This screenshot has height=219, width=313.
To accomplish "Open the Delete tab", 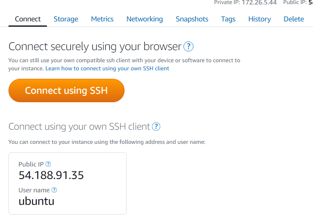I will point(294,19).
